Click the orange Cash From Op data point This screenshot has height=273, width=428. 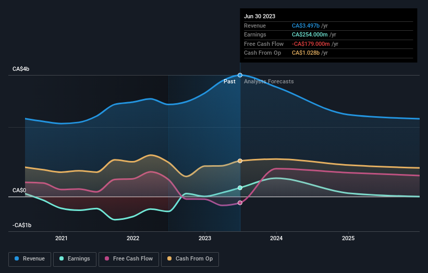(x=240, y=161)
